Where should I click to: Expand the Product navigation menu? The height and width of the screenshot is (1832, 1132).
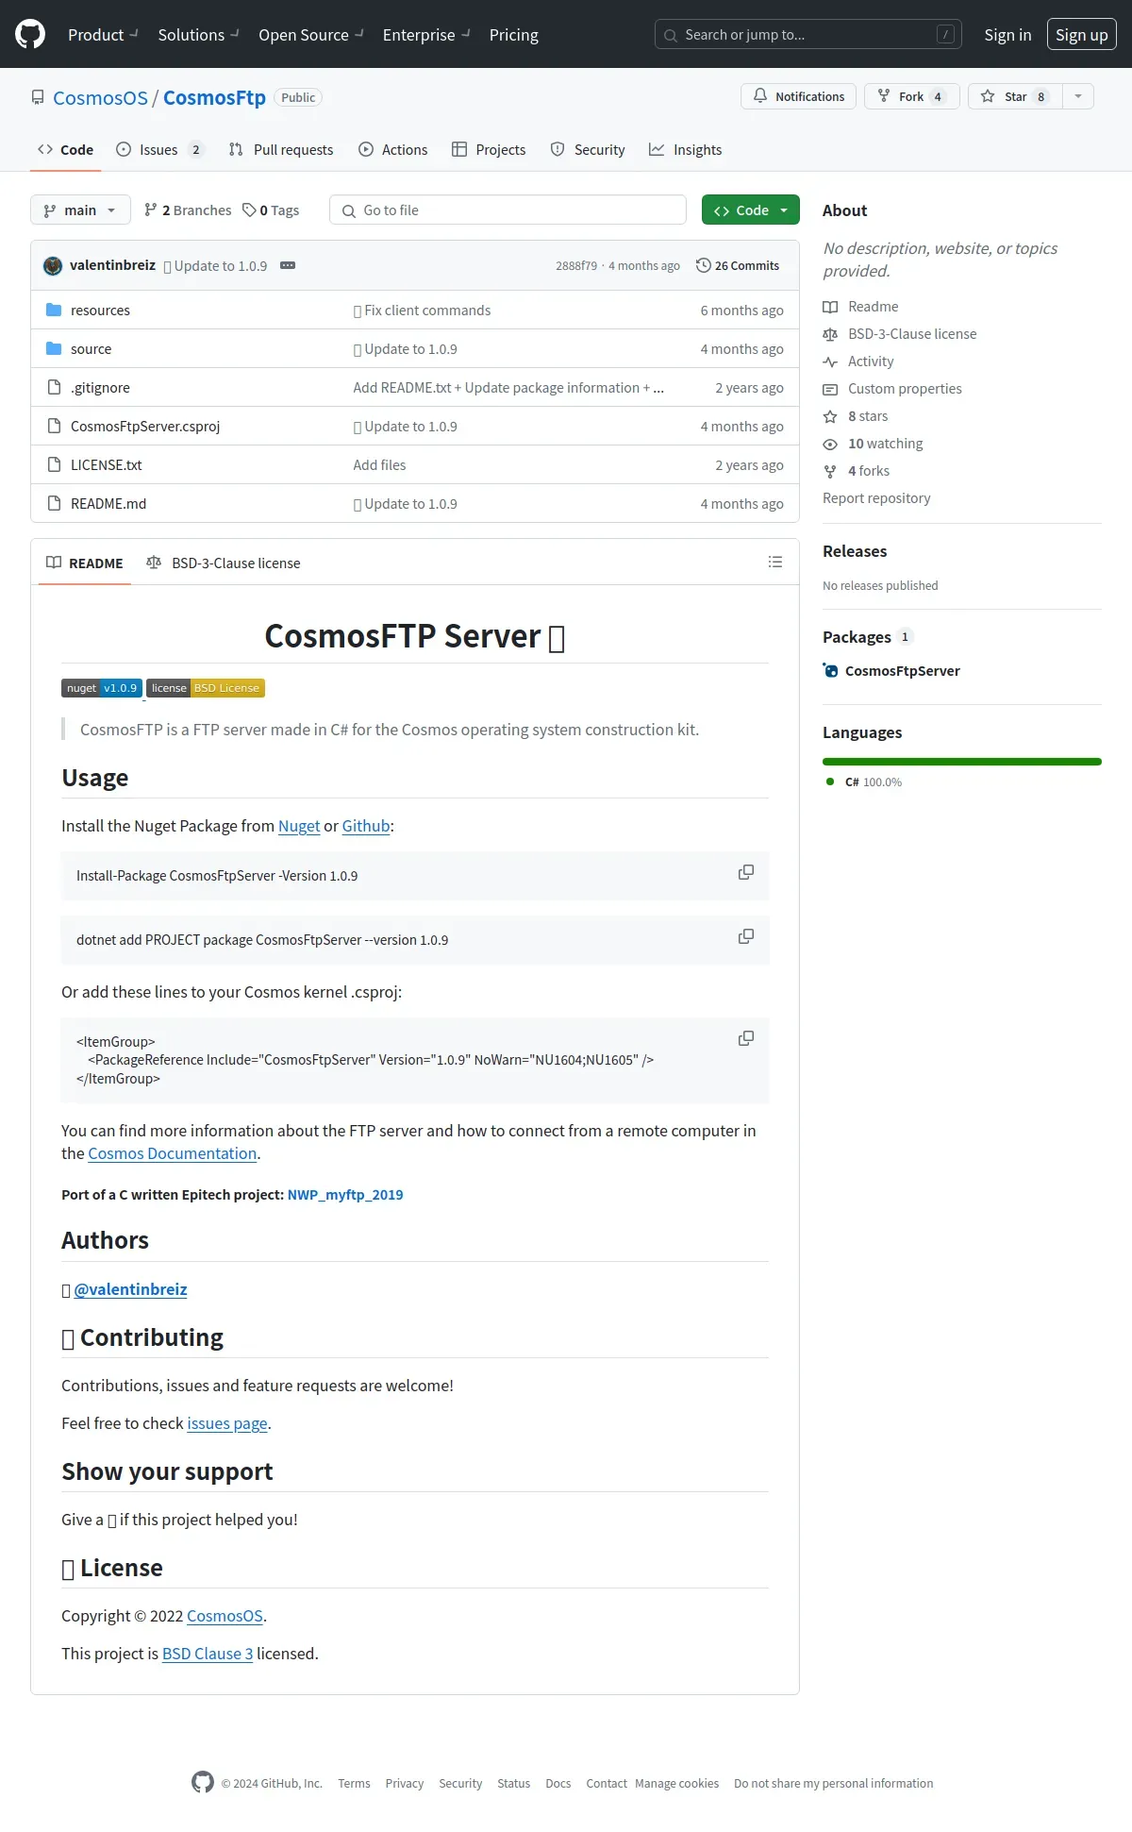[103, 35]
